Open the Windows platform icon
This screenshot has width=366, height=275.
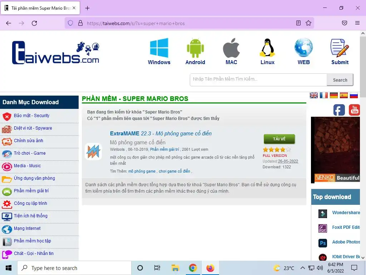tap(159, 48)
